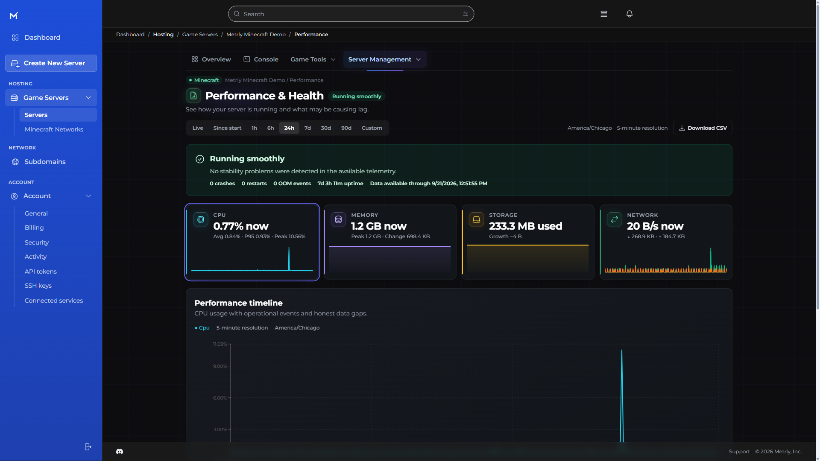Click the logout icon in sidebar
Viewport: 820px width, 461px height.
point(88,447)
